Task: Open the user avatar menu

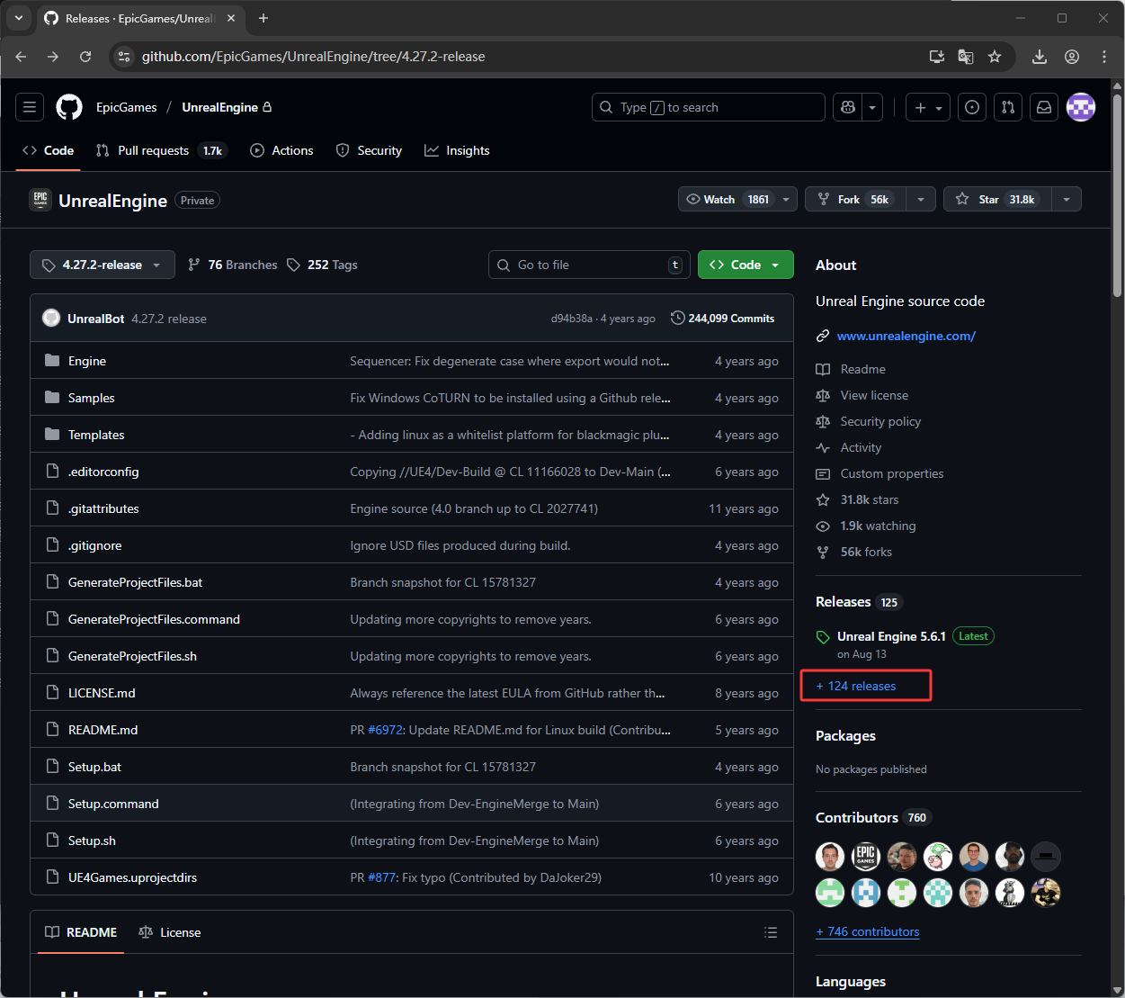Action: (x=1081, y=107)
